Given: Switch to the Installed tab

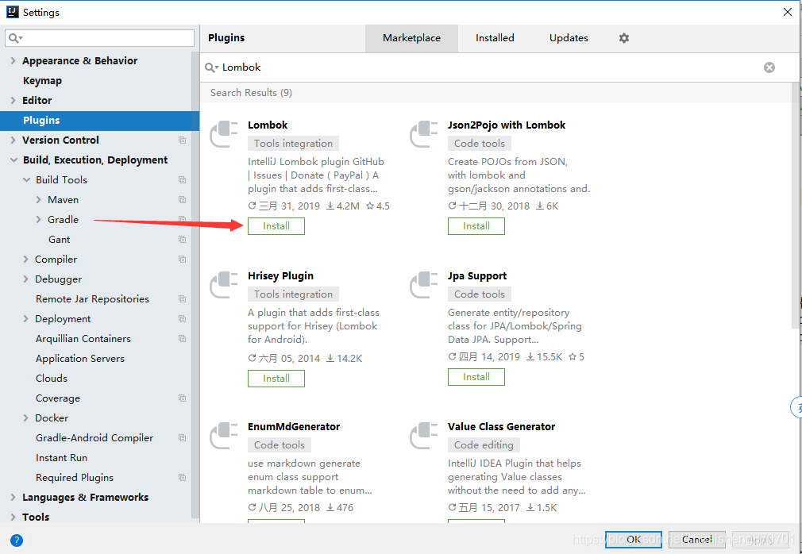Looking at the screenshot, I should click(x=495, y=38).
